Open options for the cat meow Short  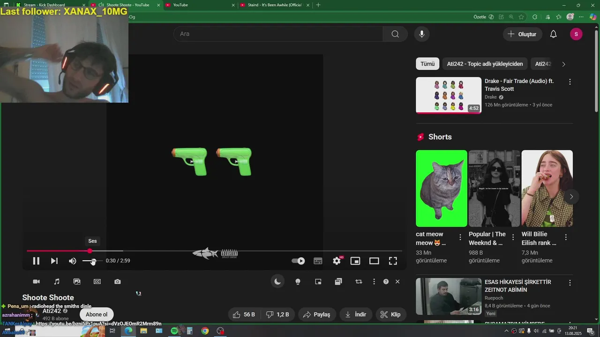click(460, 237)
